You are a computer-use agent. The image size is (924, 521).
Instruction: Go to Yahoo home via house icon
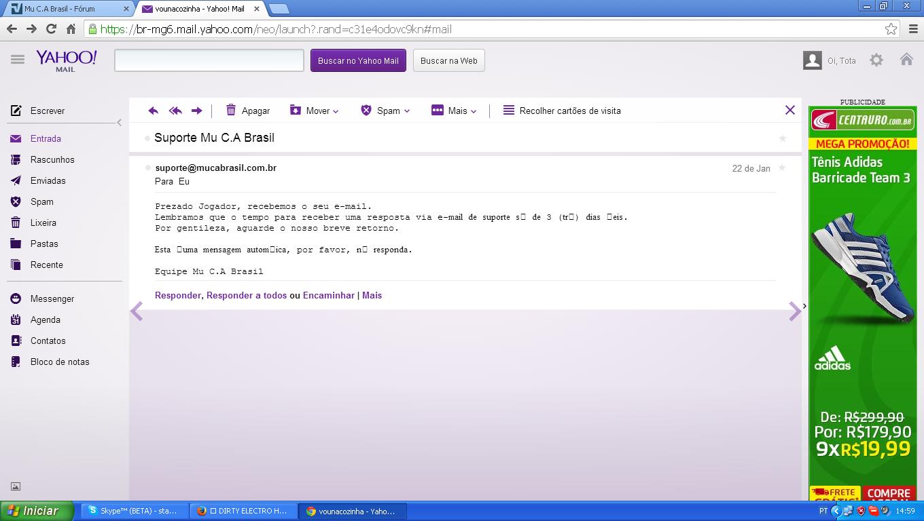point(906,60)
